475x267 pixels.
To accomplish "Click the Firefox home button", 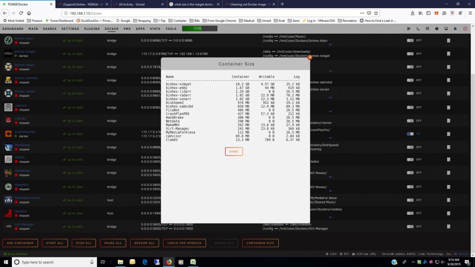I will click(x=29, y=13).
